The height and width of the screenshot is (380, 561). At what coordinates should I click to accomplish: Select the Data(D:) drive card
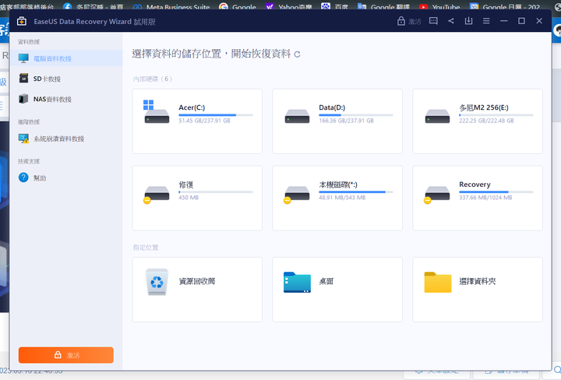(337, 121)
